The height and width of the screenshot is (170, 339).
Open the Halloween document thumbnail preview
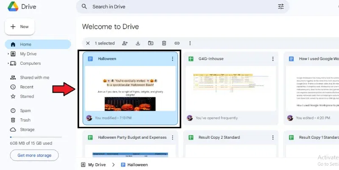point(130,88)
